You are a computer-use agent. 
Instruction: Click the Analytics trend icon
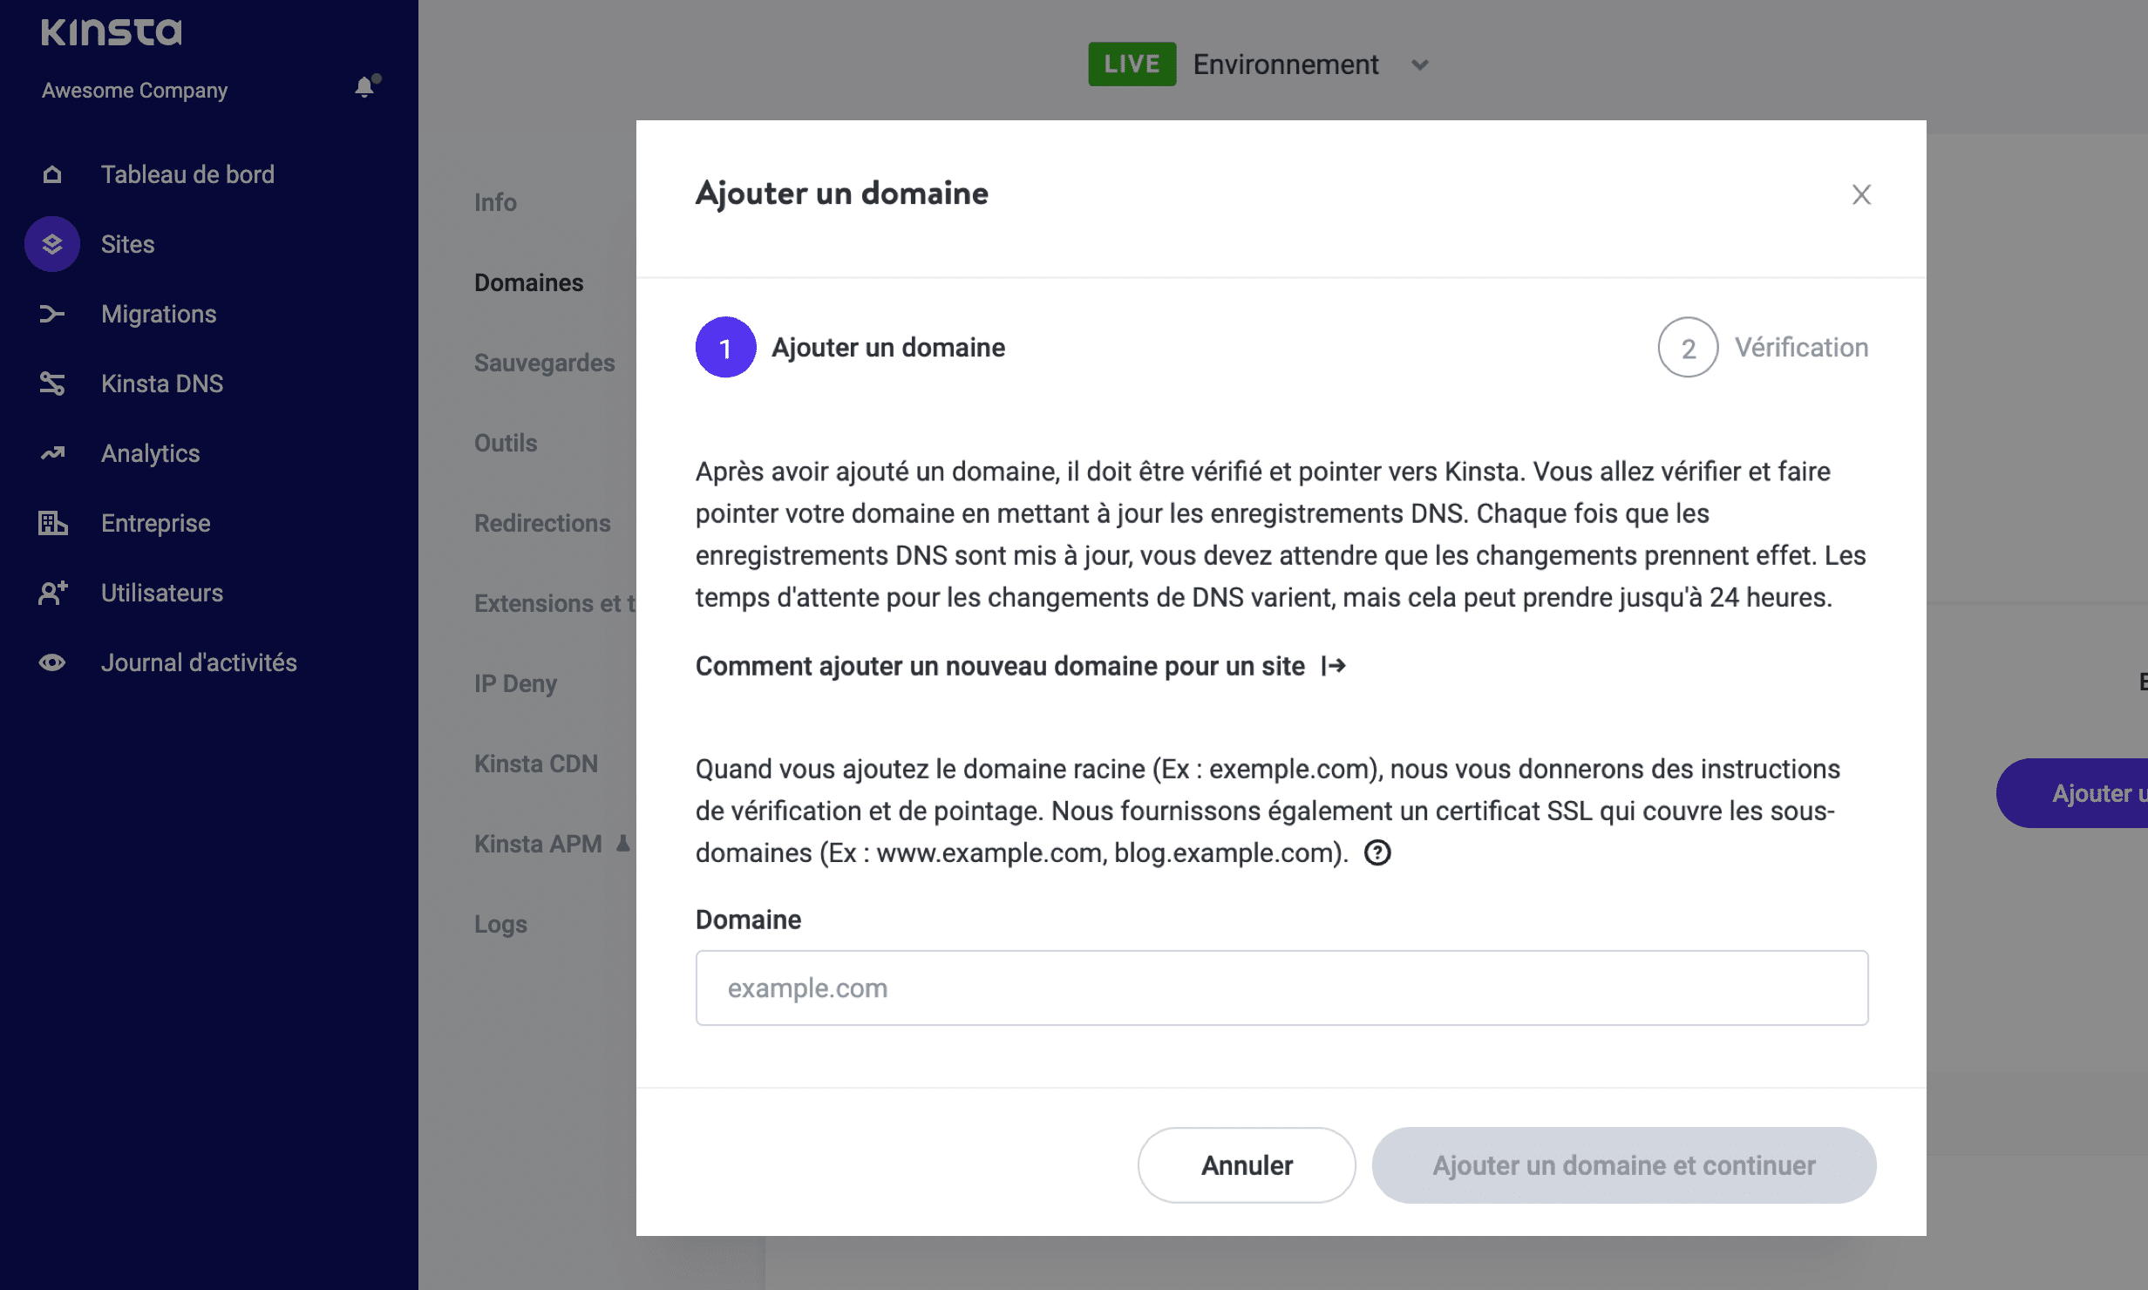tap(52, 453)
